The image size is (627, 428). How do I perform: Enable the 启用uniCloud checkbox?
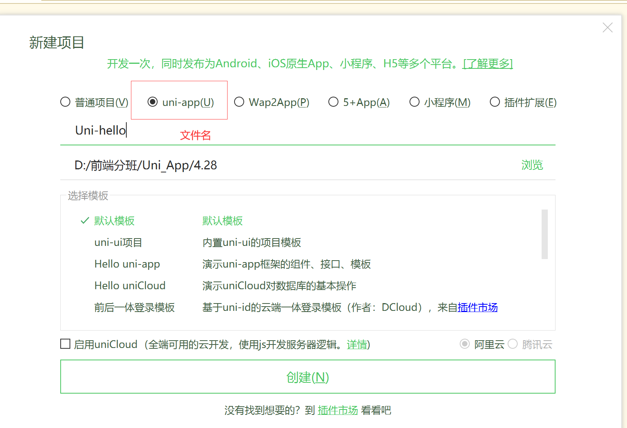click(65, 344)
